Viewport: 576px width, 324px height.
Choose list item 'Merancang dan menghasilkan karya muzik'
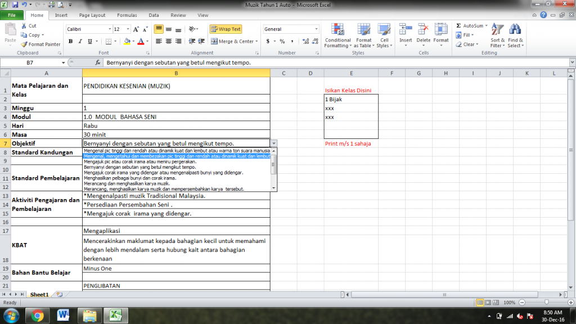click(127, 183)
